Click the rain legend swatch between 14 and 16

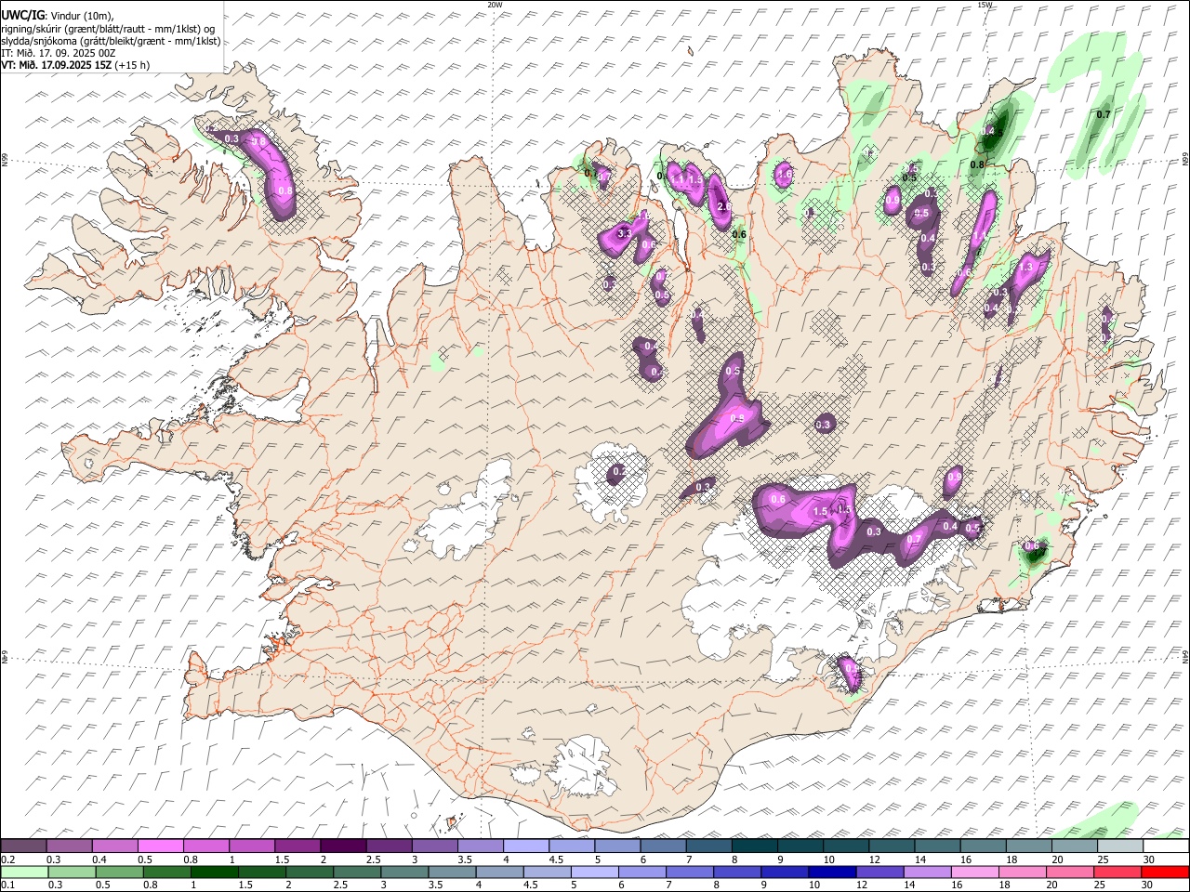click(x=929, y=872)
